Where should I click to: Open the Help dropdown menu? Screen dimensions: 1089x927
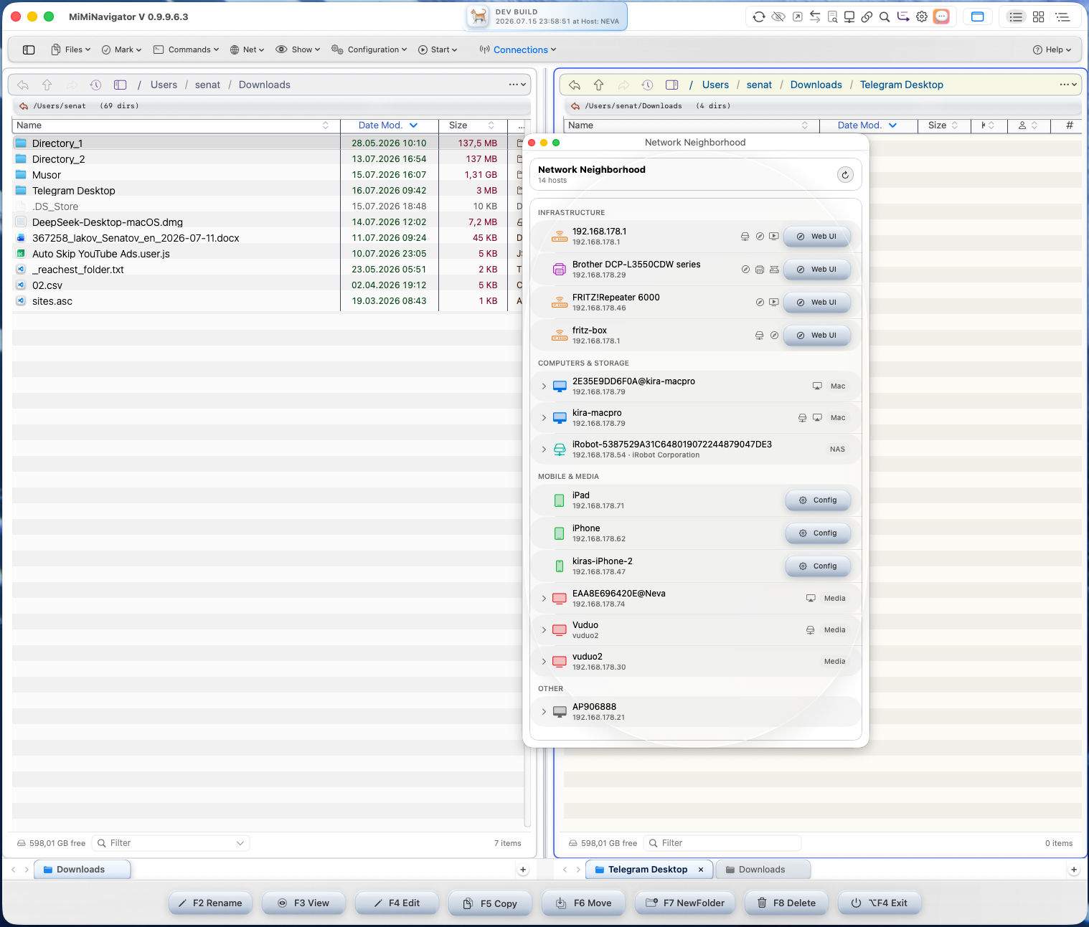click(1052, 49)
